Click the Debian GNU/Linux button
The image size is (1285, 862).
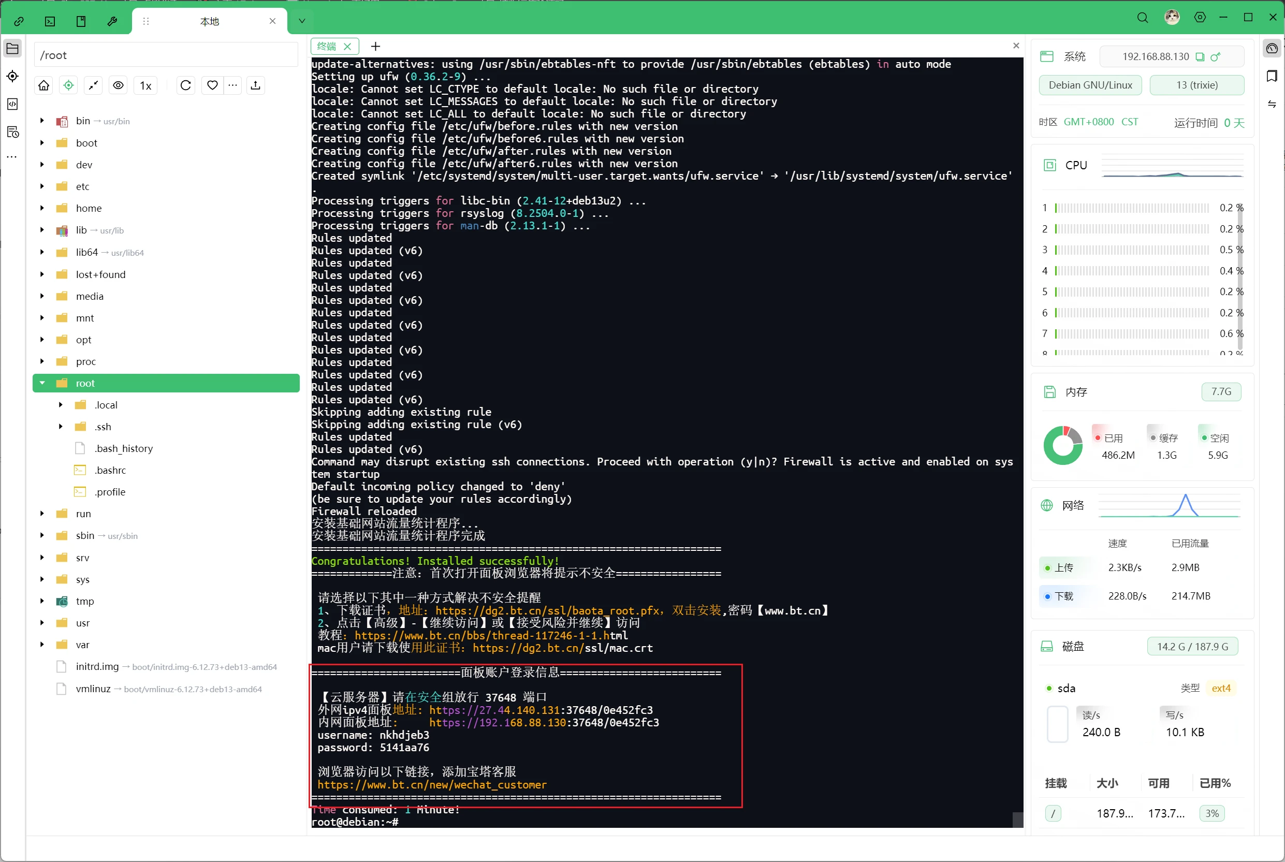click(x=1090, y=85)
